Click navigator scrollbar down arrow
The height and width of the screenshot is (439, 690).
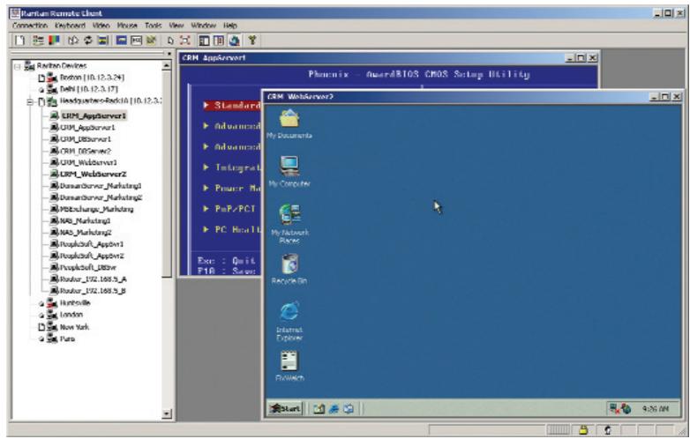coord(167,413)
